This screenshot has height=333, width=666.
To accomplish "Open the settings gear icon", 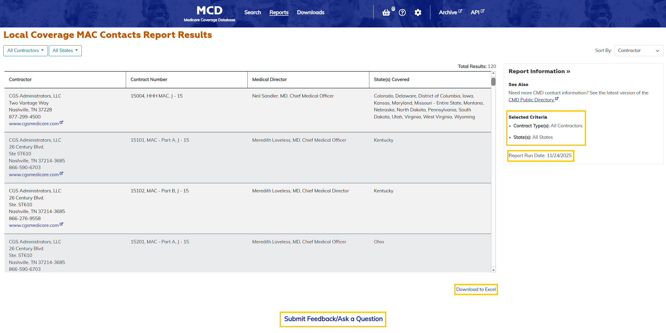I will click(418, 13).
